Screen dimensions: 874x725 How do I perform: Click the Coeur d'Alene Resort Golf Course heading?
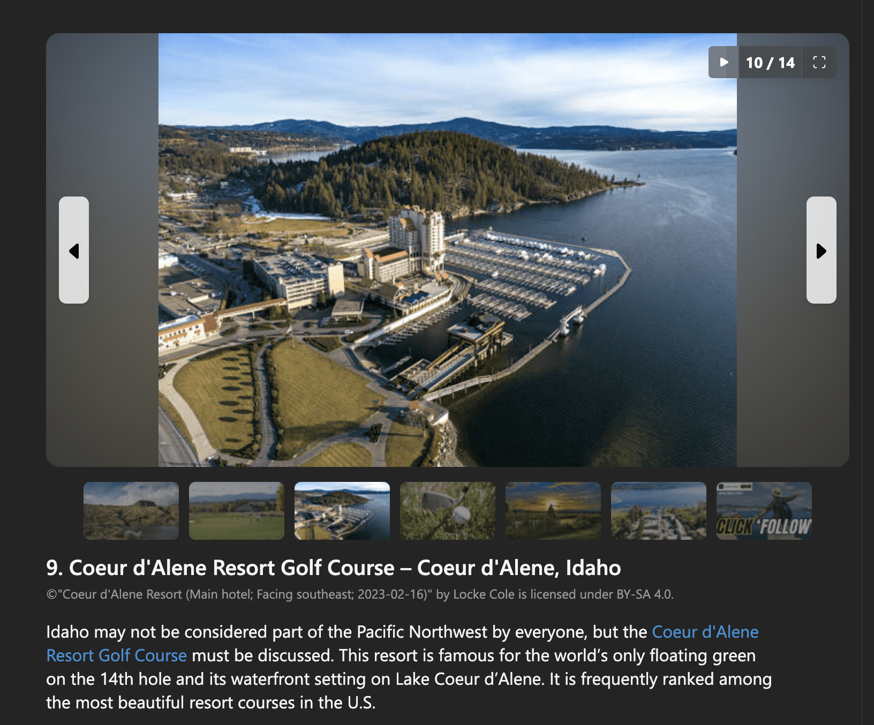point(334,568)
